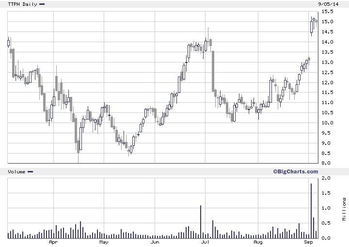
Task: Click the TTPH Daily chart title
Action: coord(22,4)
